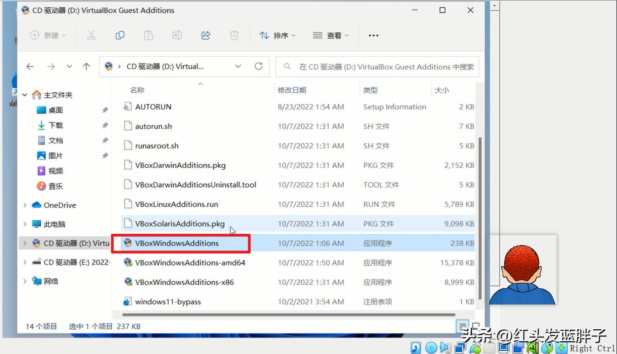Select the Rename icon in the toolbar
Screen dimensions: 617x354
[177, 35]
